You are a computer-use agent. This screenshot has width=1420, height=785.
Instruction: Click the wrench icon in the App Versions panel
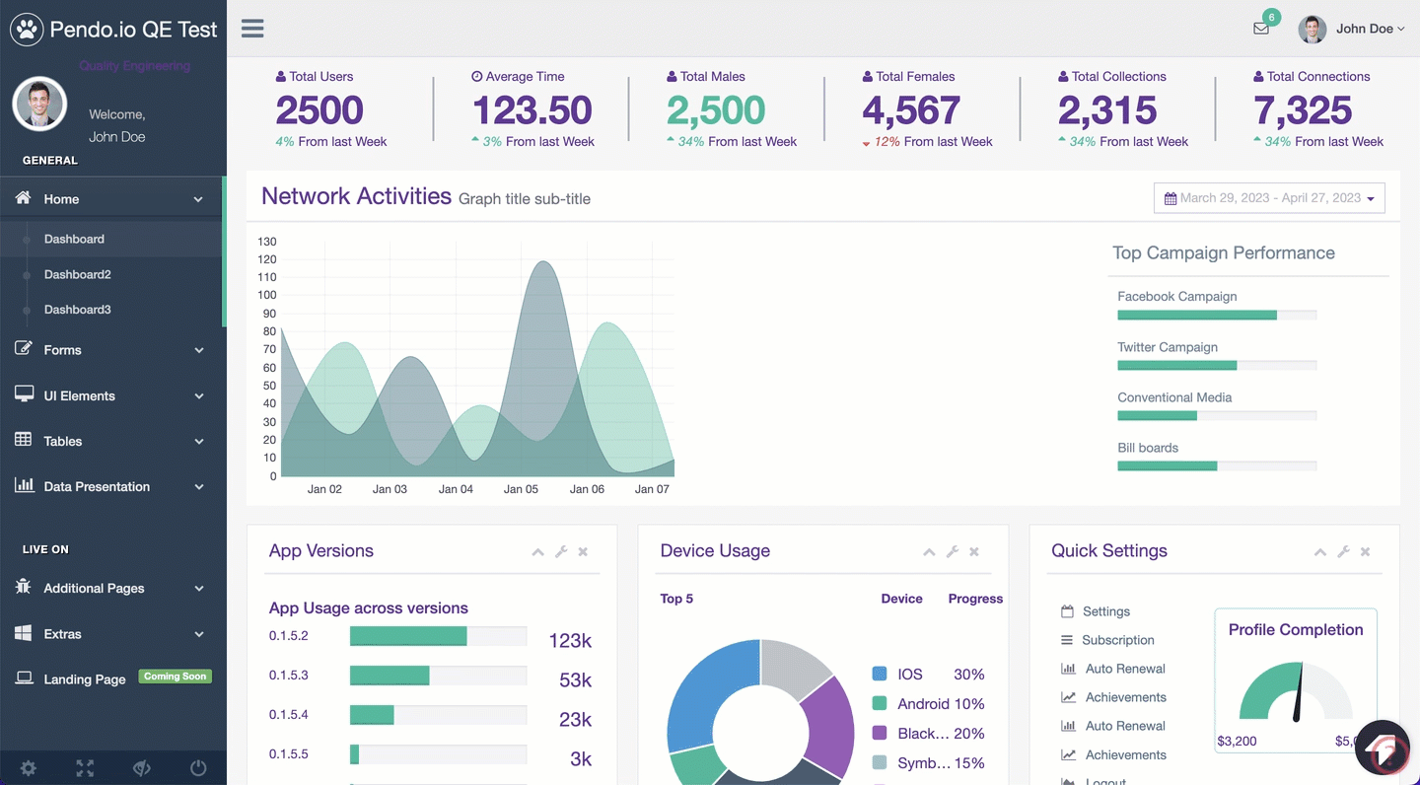tap(561, 552)
